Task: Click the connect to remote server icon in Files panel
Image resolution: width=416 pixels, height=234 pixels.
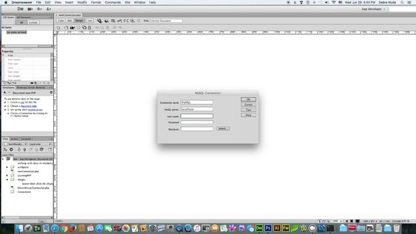Action: tap(5, 149)
